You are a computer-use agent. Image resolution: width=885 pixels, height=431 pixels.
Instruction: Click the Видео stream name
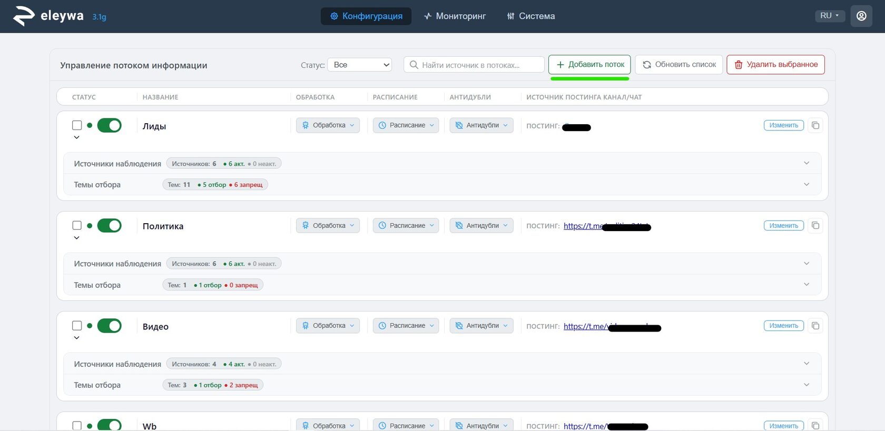click(x=155, y=326)
